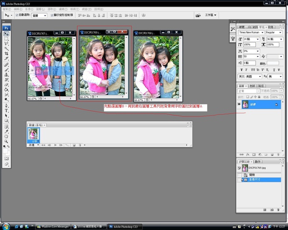Select the Move tool in toolbox

(6, 34)
